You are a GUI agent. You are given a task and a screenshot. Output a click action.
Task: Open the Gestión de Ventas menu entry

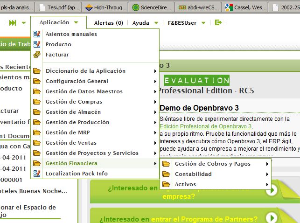(71, 143)
